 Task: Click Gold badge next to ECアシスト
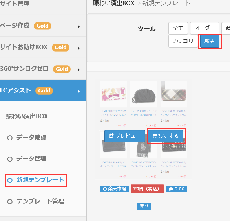(x=44, y=91)
